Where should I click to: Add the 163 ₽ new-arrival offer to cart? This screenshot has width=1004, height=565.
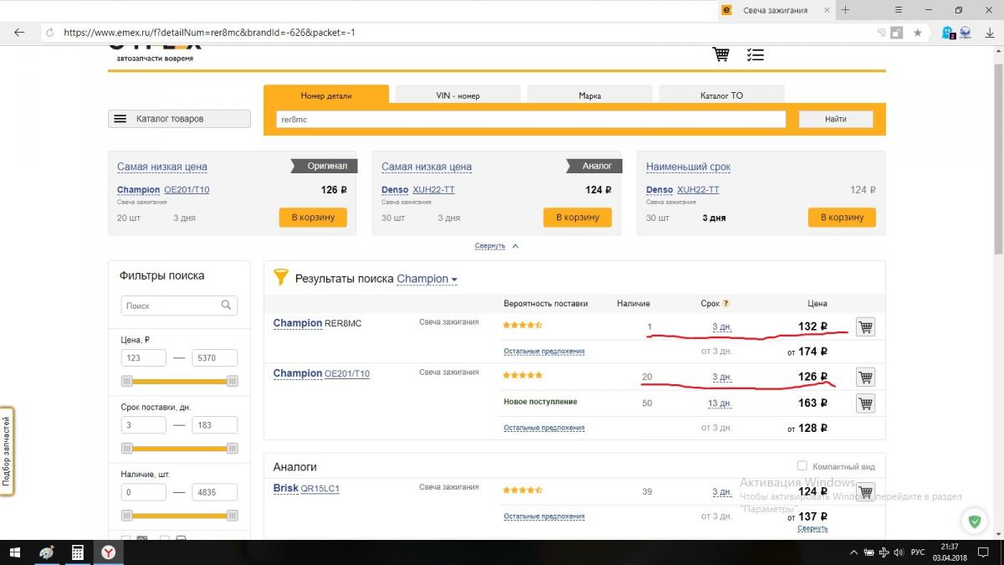click(x=865, y=403)
